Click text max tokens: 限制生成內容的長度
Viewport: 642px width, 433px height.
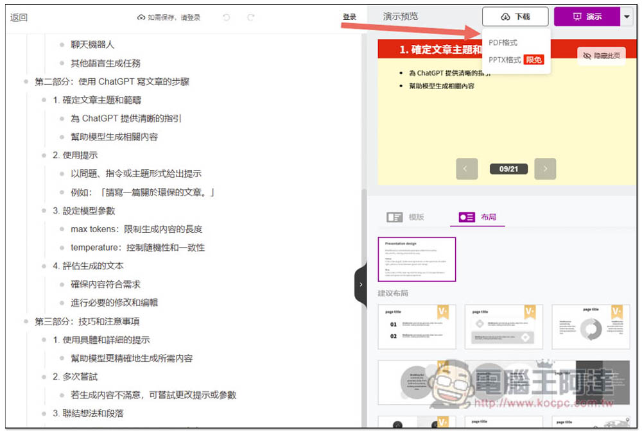click(136, 229)
